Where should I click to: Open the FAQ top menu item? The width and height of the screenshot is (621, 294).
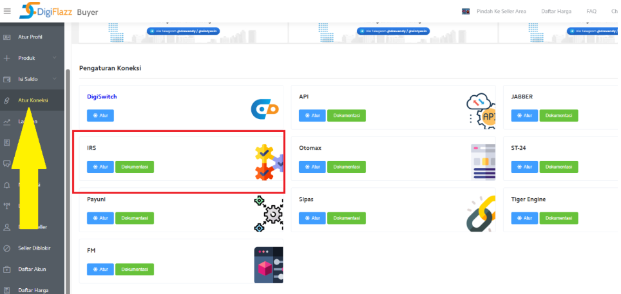tap(591, 12)
